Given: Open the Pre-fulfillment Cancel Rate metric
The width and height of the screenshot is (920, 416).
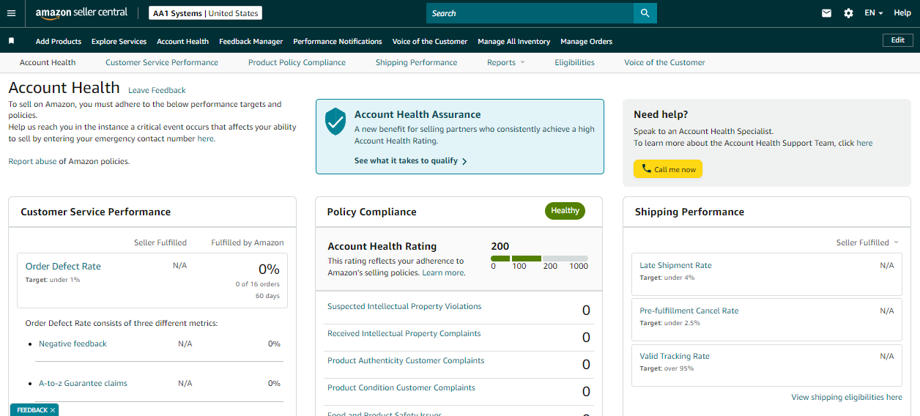Looking at the screenshot, I should coord(689,311).
